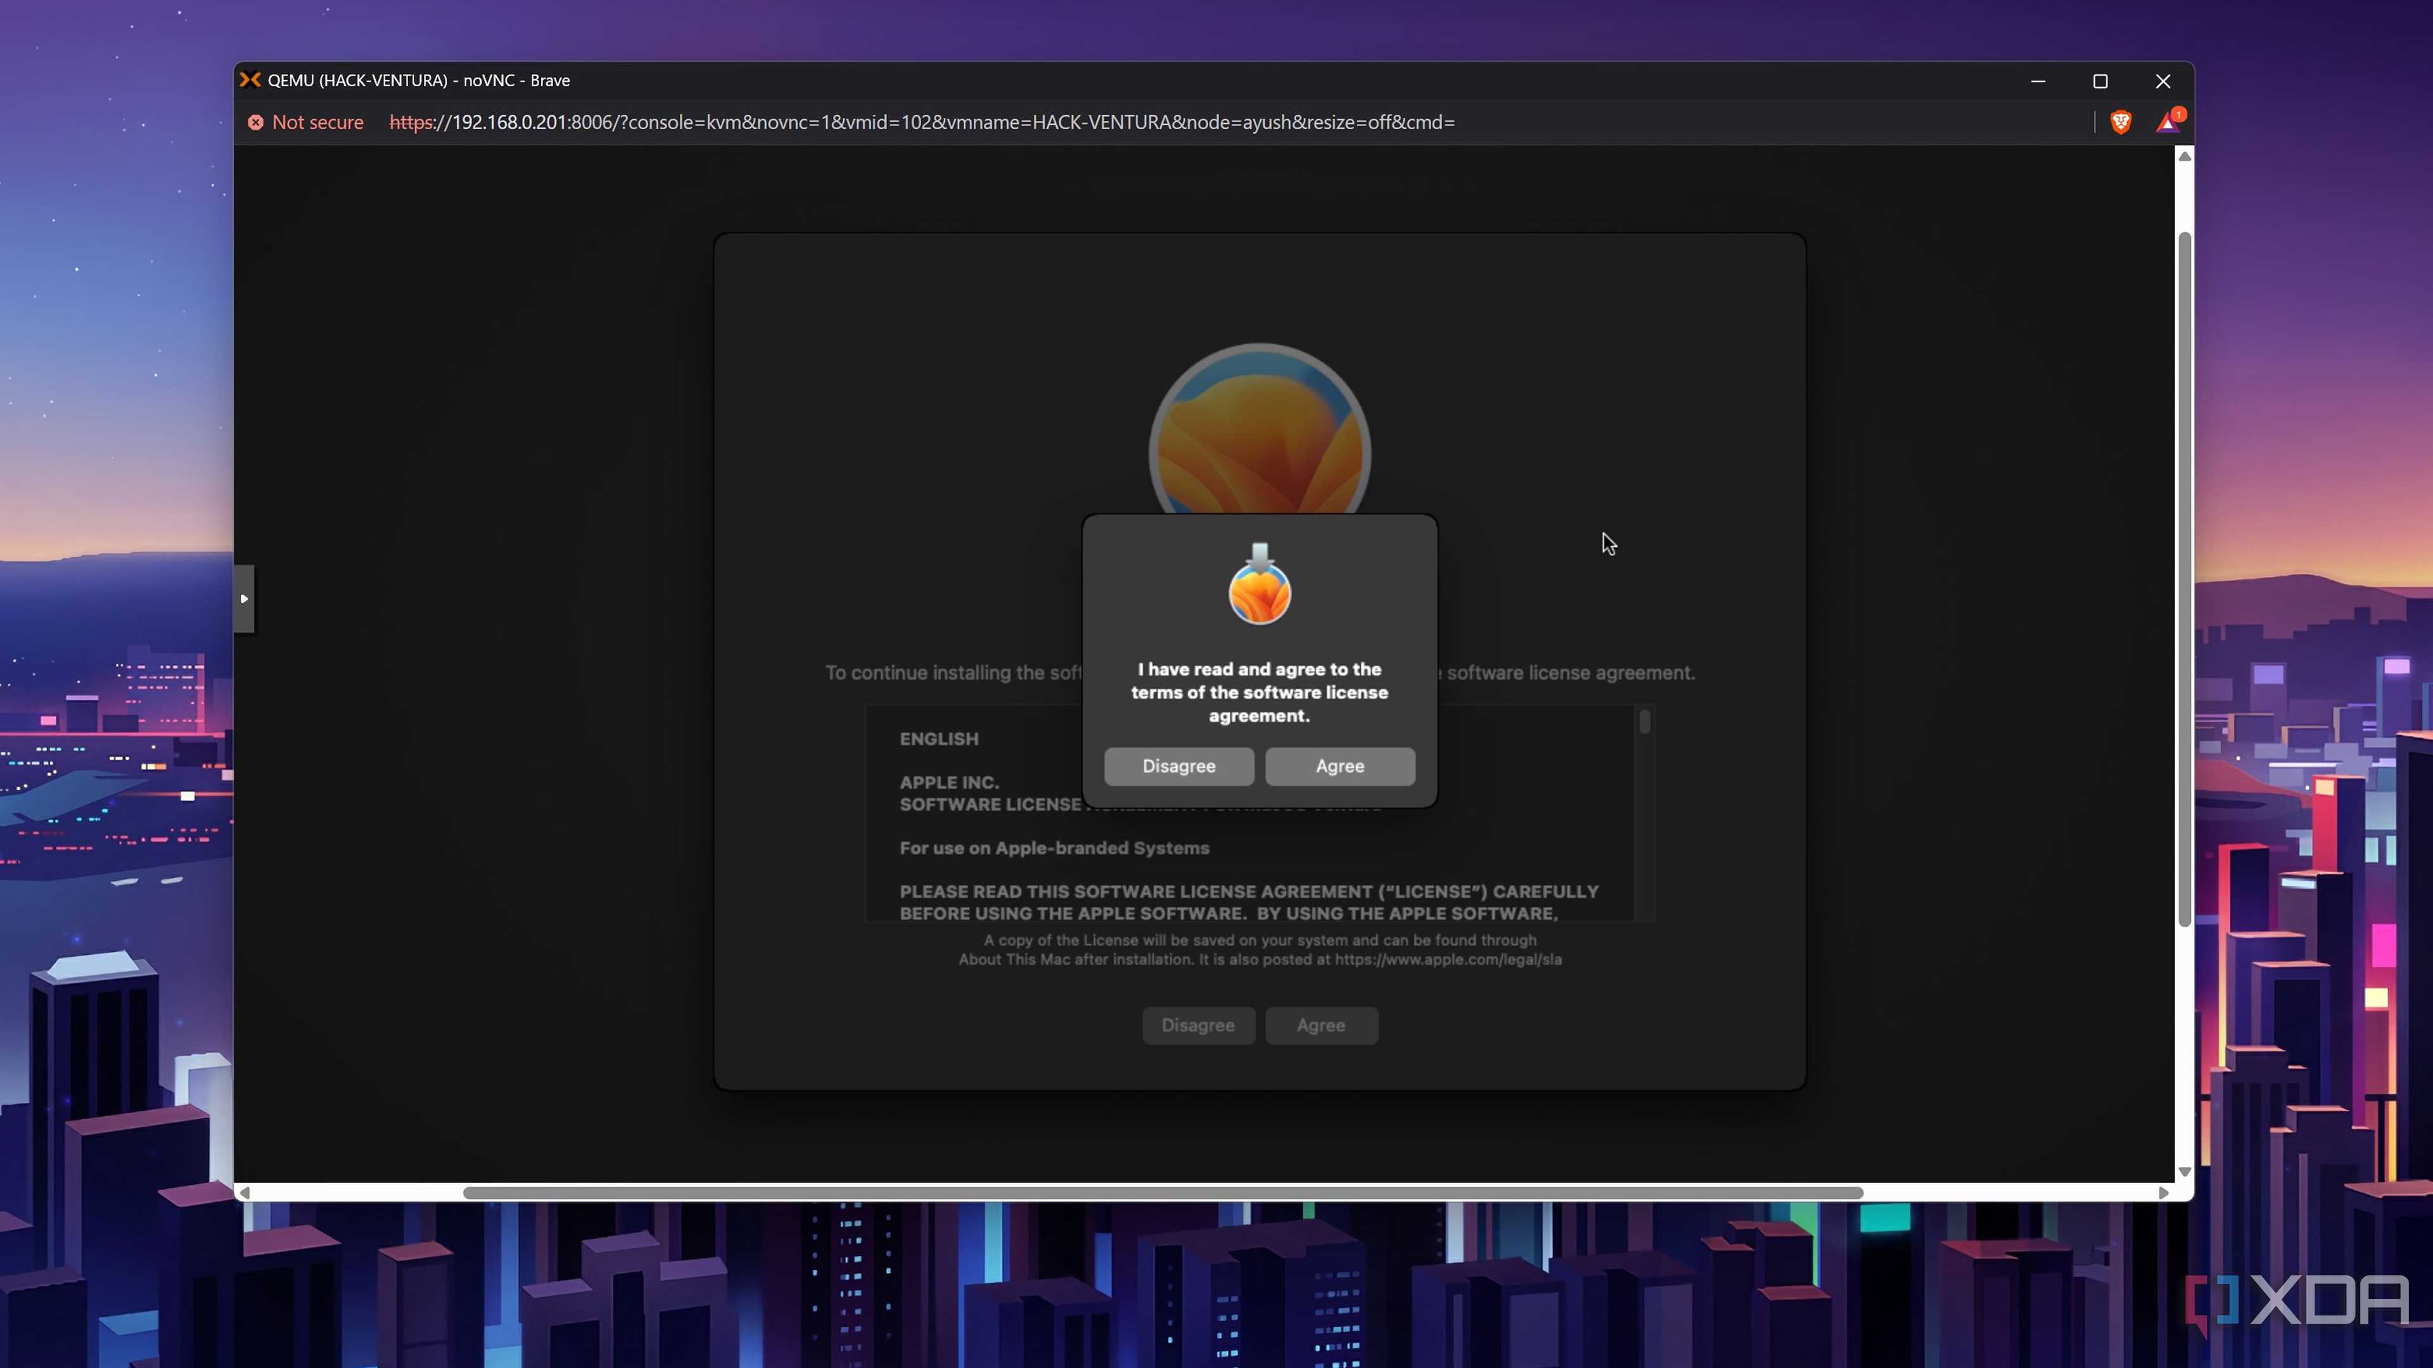
Task: Click the horizontal scrollbar thumb
Action: (1163, 1193)
